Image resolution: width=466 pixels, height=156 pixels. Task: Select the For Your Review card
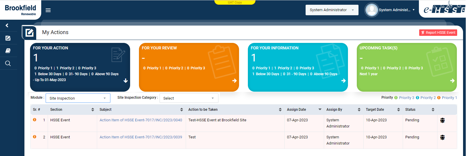189,67
